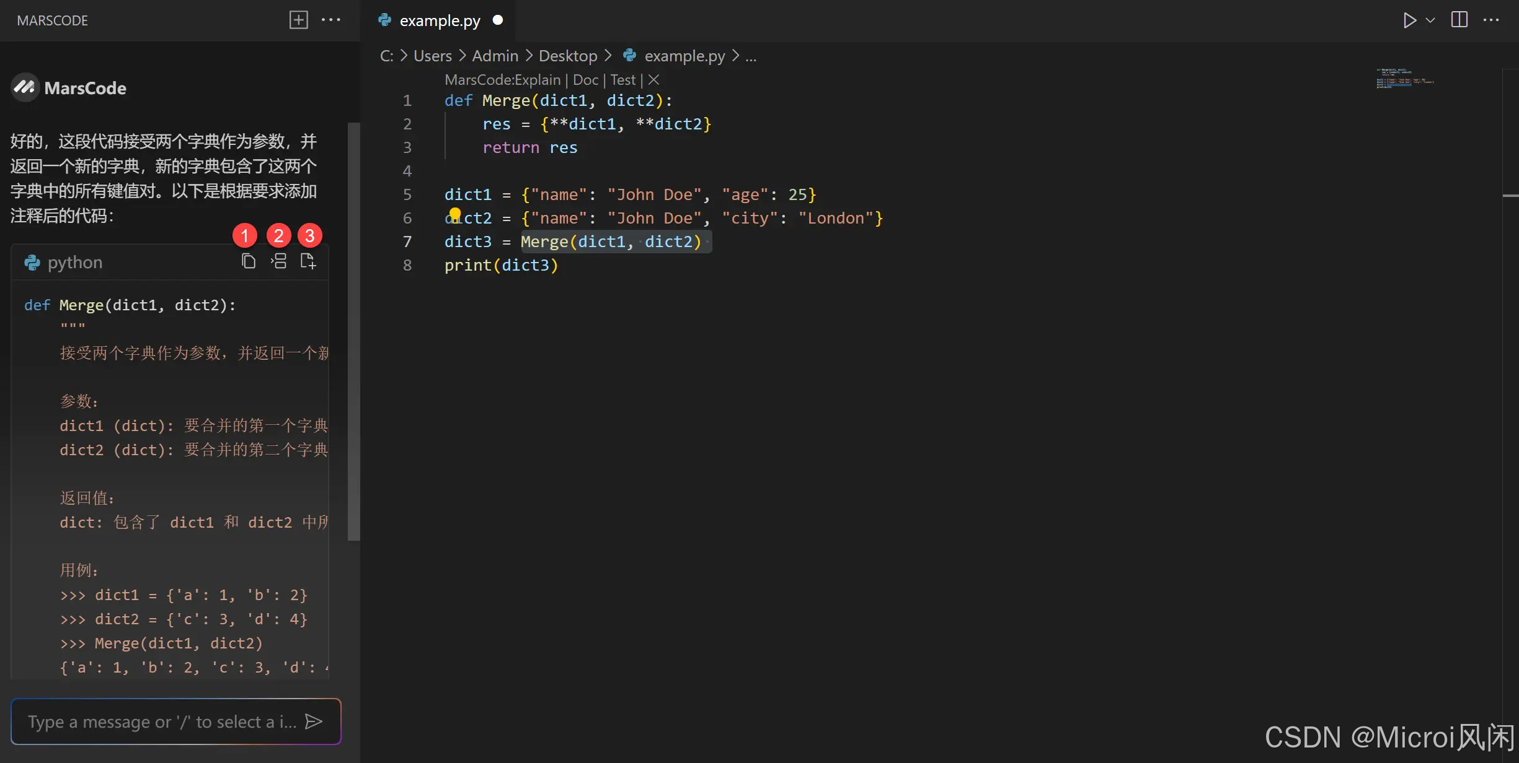Click the new chat plus icon

pos(298,20)
